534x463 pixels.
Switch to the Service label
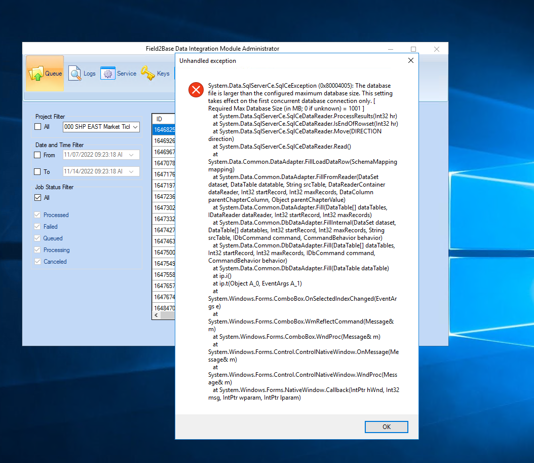pyautogui.click(x=127, y=74)
